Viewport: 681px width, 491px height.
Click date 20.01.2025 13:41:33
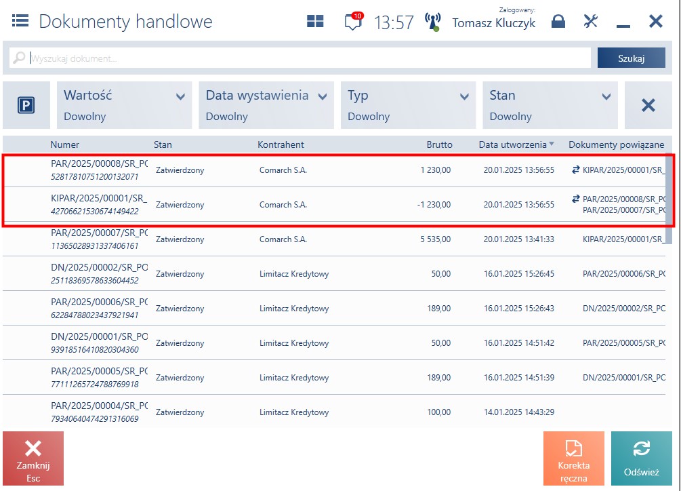click(x=519, y=239)
